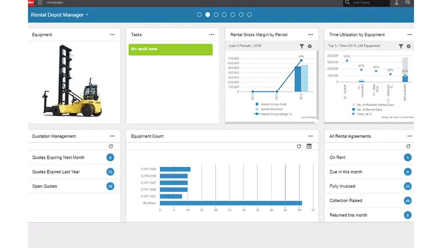
Task: Open the Tasks widget more options menu
Action: point(211,35)
